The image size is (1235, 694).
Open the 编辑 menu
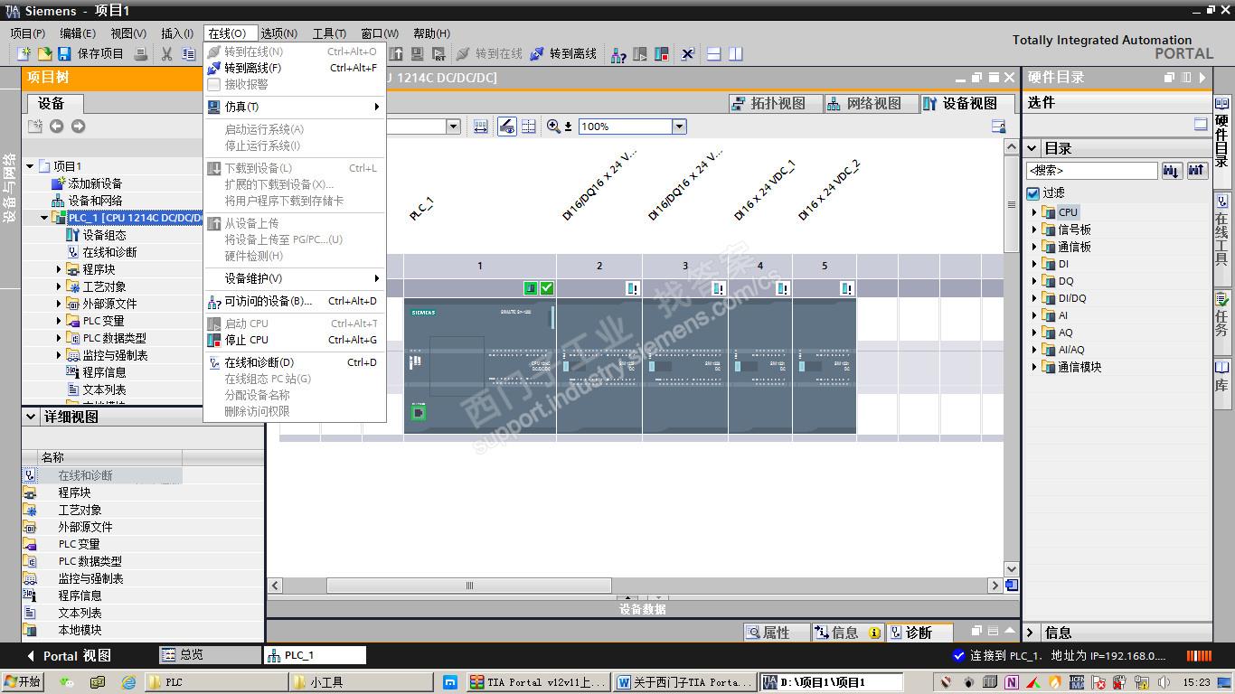click(x=78, y=33)
